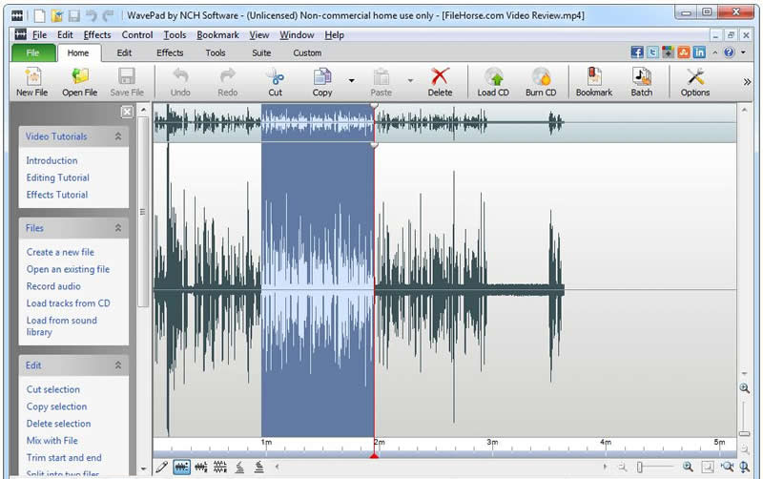This screenshot has width=763, height=479.
Task: Click the 3m mark on the time ruler
Action: click(x=492, y=442)
